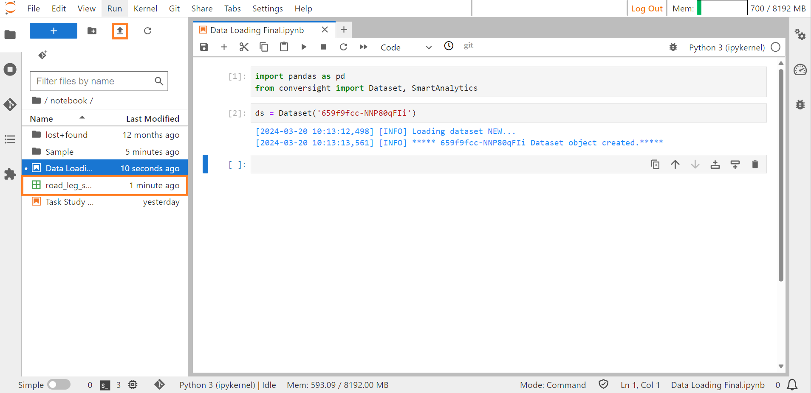The height and width of the screenshot is (393, 811).
Task: Refresh the file browser list
Action: [x=147, y=31]
